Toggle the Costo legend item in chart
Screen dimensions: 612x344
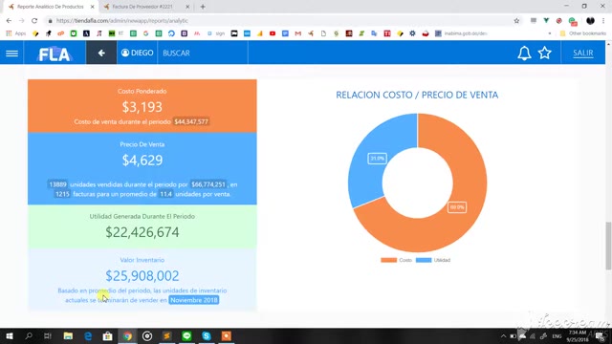[397, 260]
